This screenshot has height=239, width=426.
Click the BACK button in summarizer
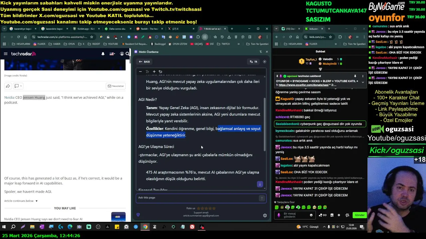144,61
